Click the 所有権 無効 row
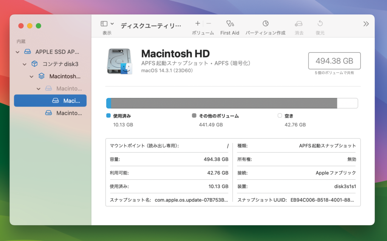This screenshot has height=241, width=387. click(297, 159)
